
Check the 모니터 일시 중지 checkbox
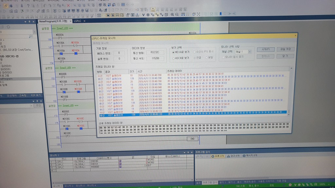point(223,57)
